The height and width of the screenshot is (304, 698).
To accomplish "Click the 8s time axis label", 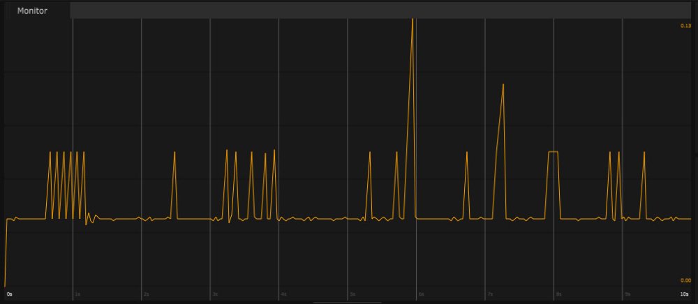I will pos(558,294).
